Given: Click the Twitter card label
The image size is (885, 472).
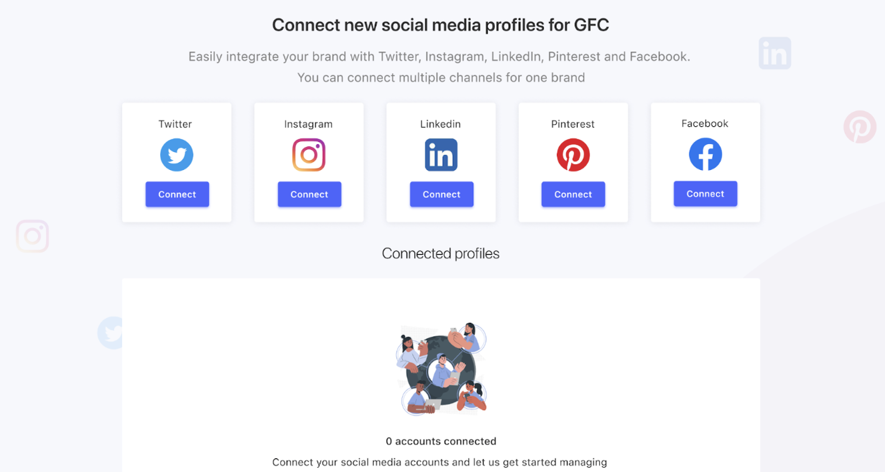Looking at the screenshot, I should click(175, 124).
